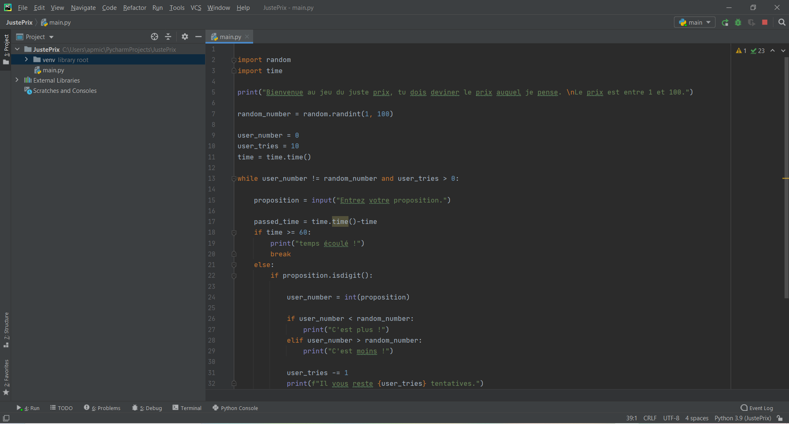
Task: Click line number 17 in gutter
Action: click(x=211, y=222)
